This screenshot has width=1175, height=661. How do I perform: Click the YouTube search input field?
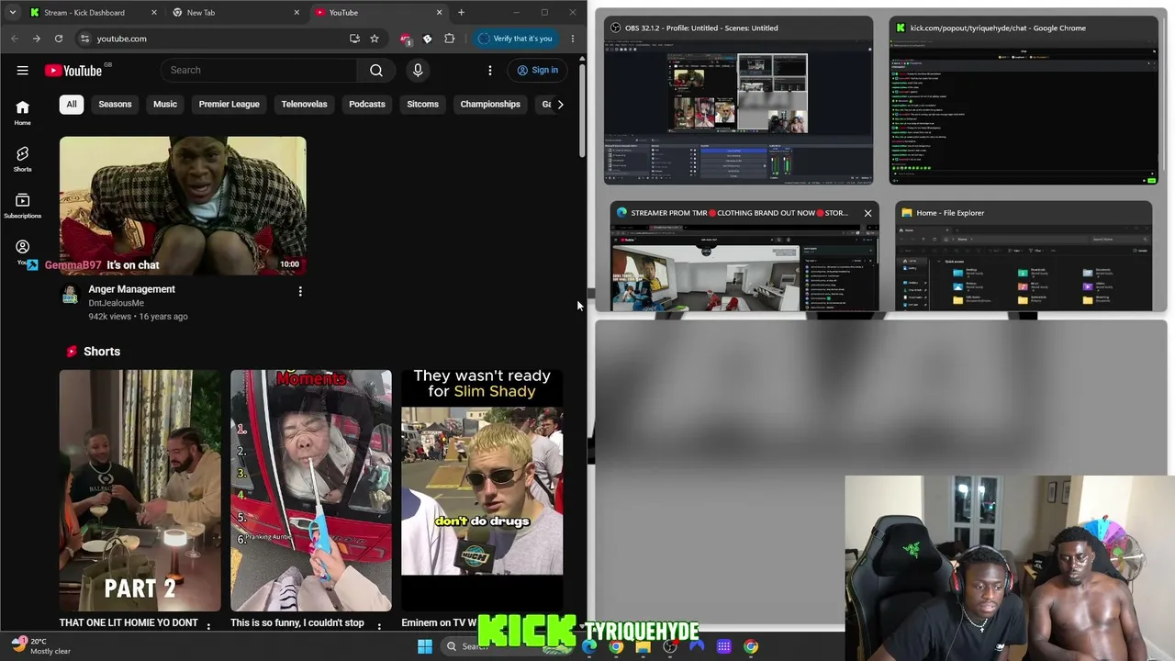[x=259, y=70]
